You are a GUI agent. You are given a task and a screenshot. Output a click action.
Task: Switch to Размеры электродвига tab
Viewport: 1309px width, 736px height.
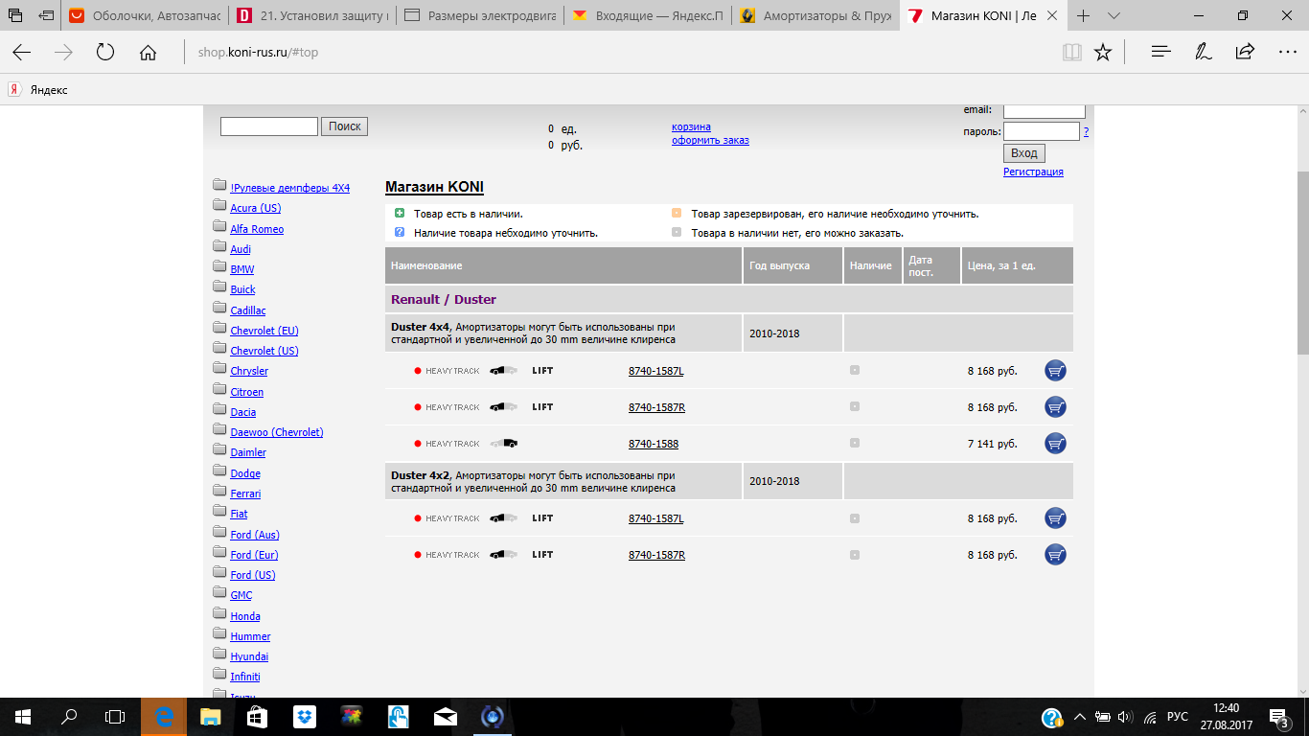tap(479, 15)
